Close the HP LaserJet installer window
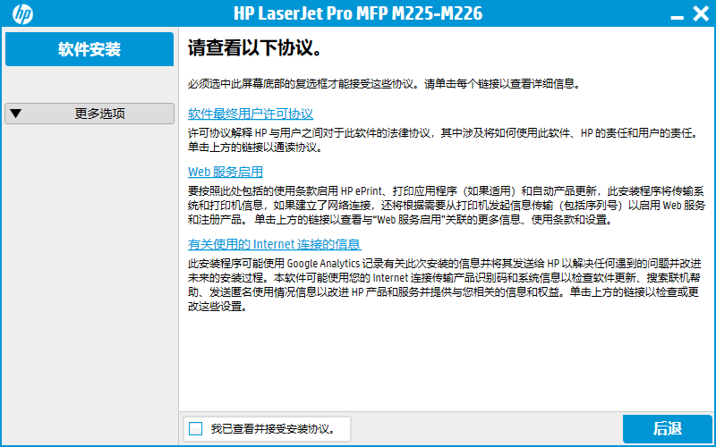The width and height of the screenshot is (716, 447). (x=701, y=13)
